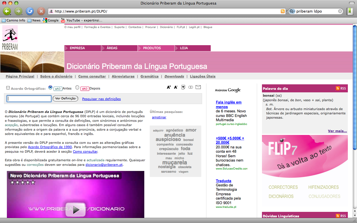The height and width of the screenshot is (223, 357).
Task: Open the Gramática section
Action: coord(149,76)
